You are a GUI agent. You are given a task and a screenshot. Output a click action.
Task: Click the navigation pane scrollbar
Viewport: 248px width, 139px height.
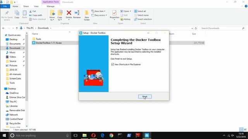pos(27,68)
